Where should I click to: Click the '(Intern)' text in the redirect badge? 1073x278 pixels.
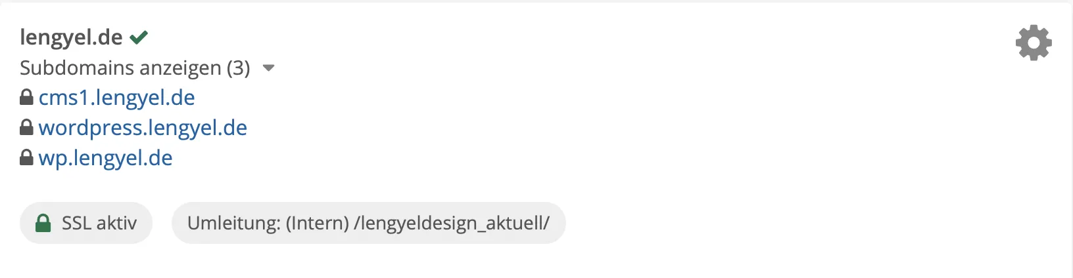pos(318,224)
